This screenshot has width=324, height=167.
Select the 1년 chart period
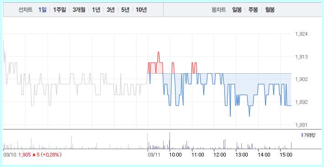(x=96, y=10)
